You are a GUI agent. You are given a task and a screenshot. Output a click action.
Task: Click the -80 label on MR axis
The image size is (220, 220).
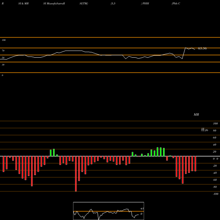[x=215, y=187]
